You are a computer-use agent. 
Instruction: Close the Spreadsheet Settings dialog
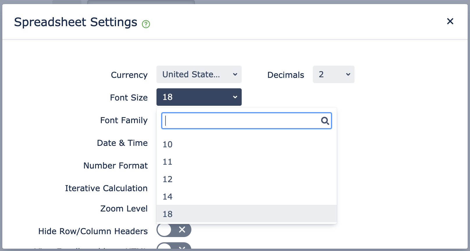(x=450, y=21)
